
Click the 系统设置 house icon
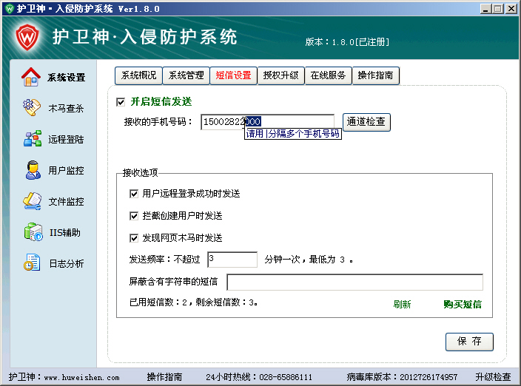click(x=32, y=77)
